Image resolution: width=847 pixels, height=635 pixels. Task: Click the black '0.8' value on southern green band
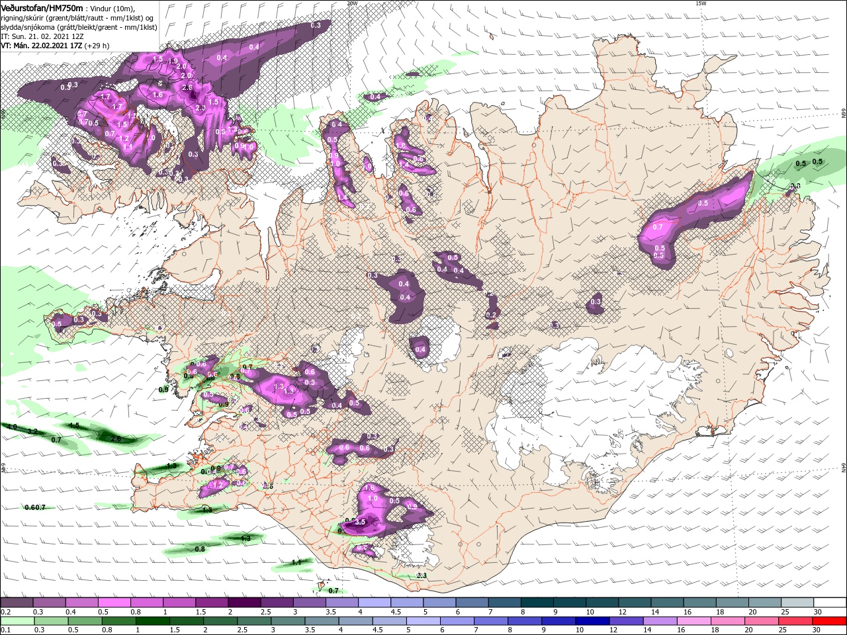tap(200, 549)
